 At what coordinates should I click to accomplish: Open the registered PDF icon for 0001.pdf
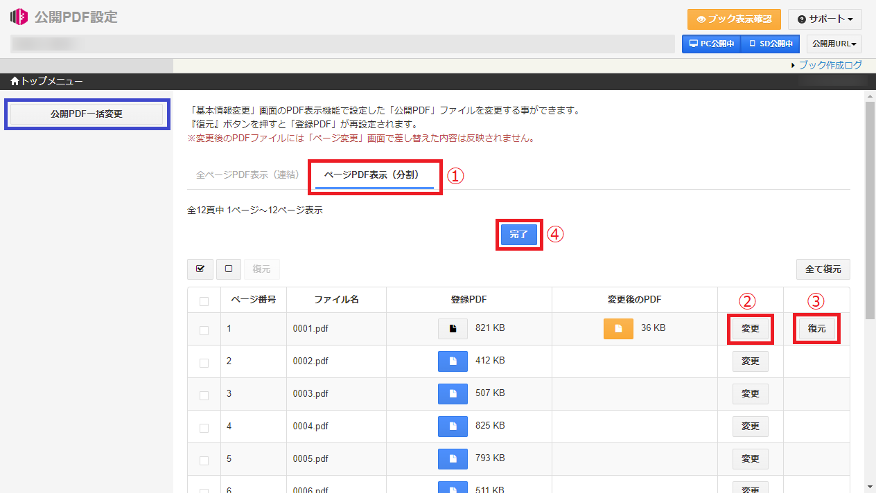(x=453, y=328)
